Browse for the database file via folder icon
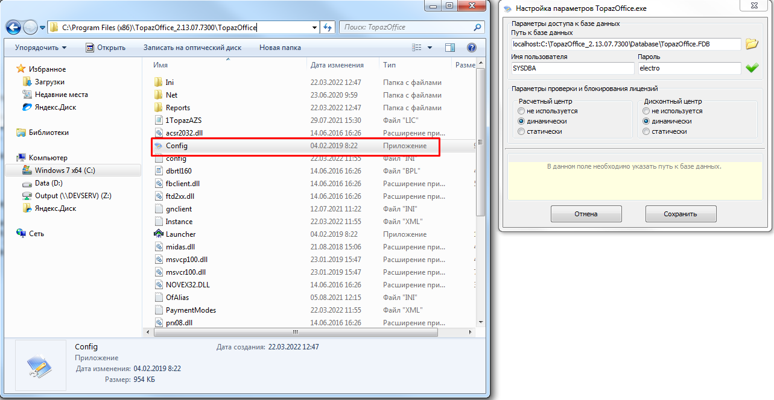 pos(751,43)
